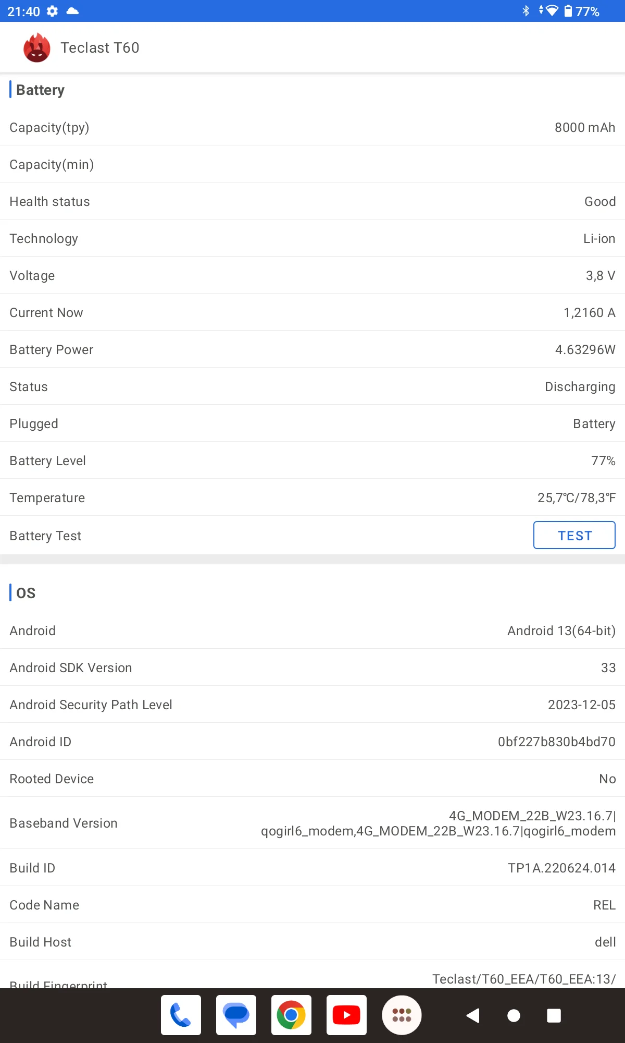Tap the Recents square navigation button
The width and height of the screenshot is (625, 1043).
[x=554, y=1015]
